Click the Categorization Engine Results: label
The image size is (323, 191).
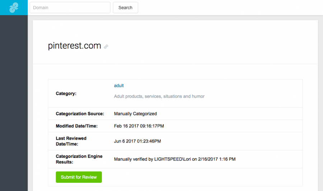click(79, 159)
